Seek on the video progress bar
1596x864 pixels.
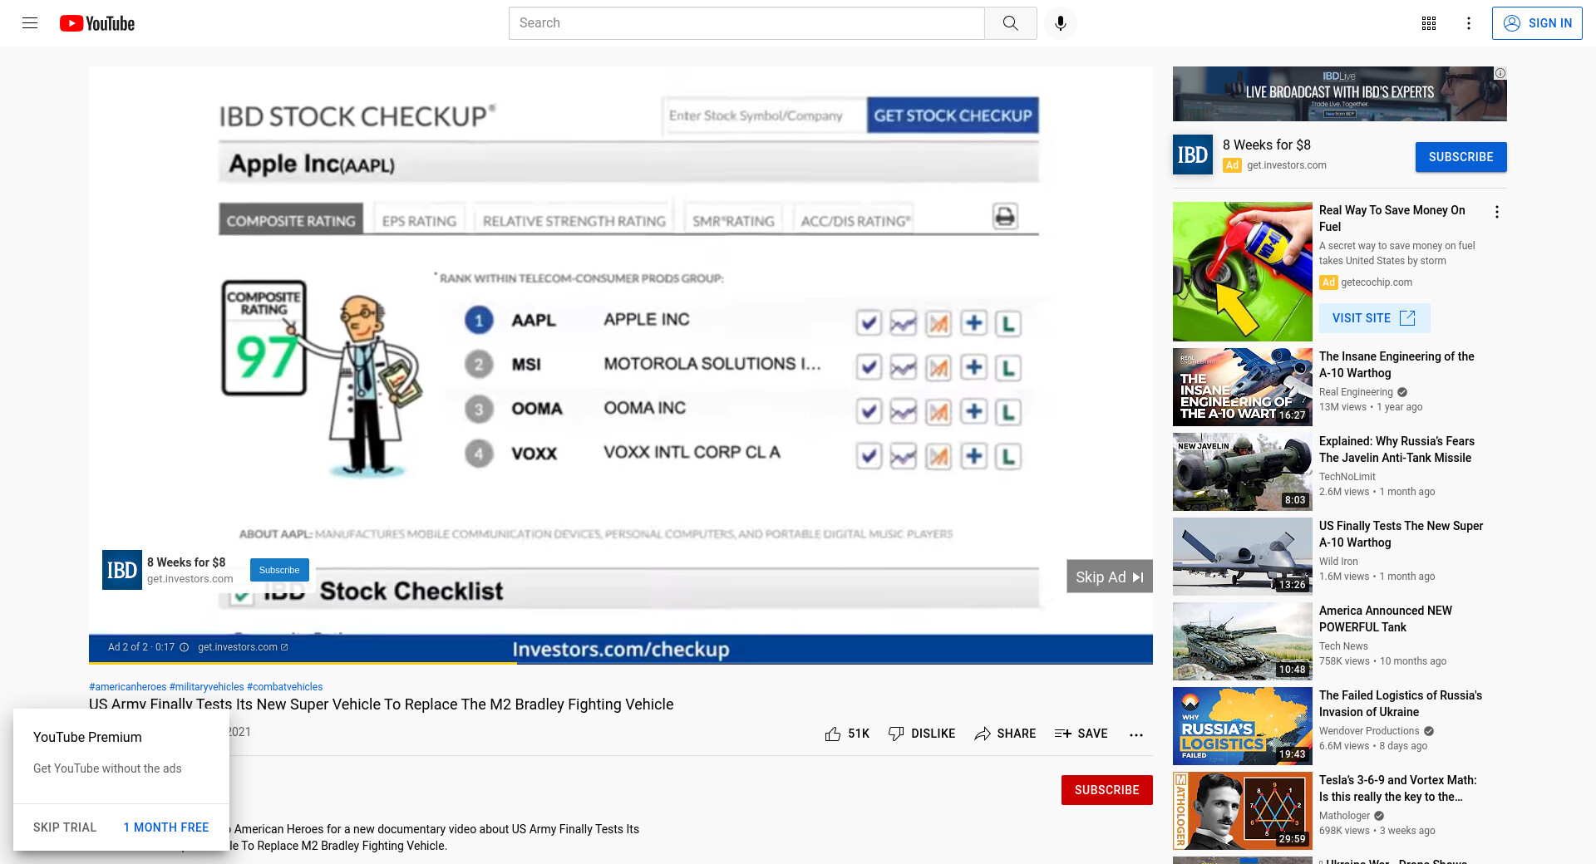click(x=621, y=663)
